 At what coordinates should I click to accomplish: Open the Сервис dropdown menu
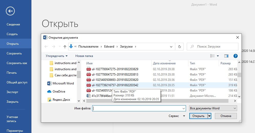177,116
